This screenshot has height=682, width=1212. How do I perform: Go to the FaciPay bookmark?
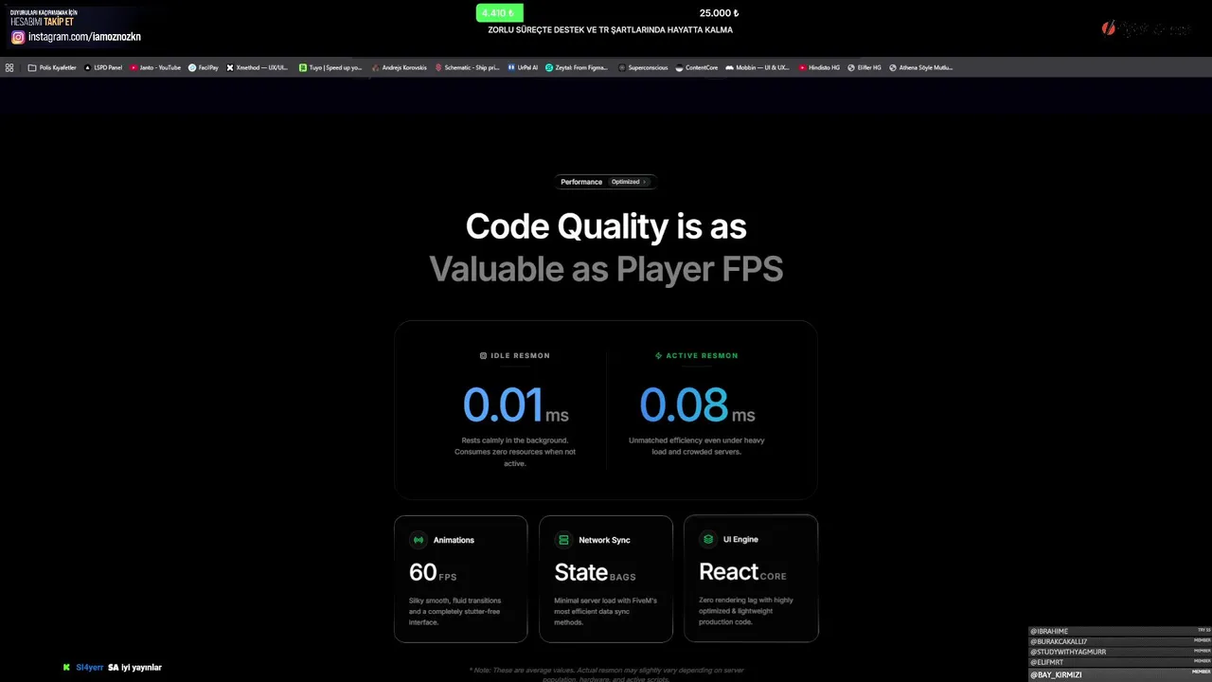pos(204,68)
